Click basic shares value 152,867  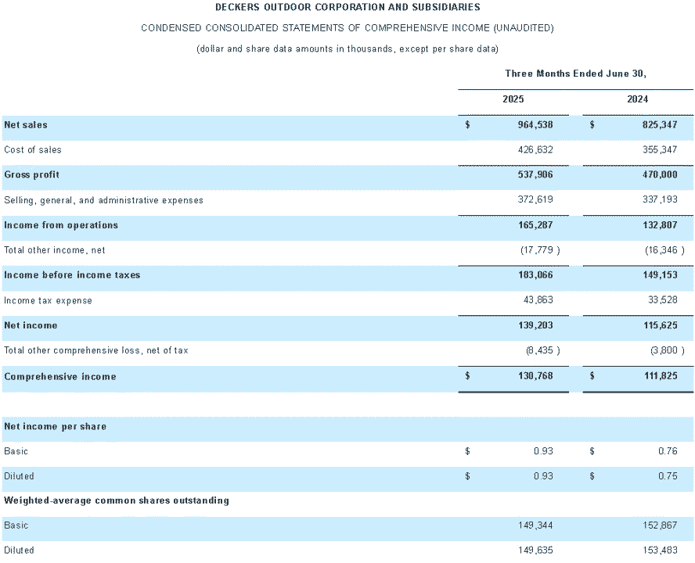(x=660, y=525)
